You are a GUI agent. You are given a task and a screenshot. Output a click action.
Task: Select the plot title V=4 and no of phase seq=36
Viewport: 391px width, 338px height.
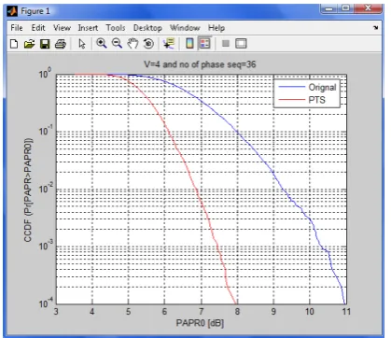click(x=200, y=64)
